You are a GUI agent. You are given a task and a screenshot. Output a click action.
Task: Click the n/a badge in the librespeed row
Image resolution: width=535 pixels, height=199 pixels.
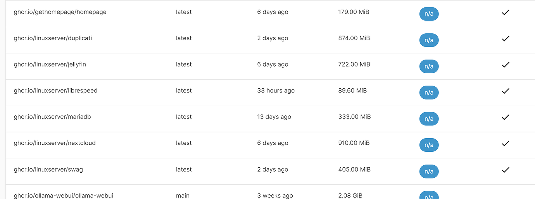pos(429,93)
